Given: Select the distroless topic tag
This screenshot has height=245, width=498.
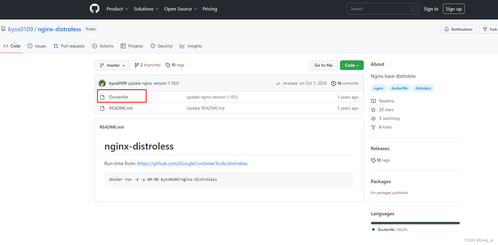Looking at the screenshot, I should pos(423,88).
